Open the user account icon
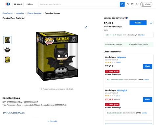 pyautogui.click(x=137, y=4)
